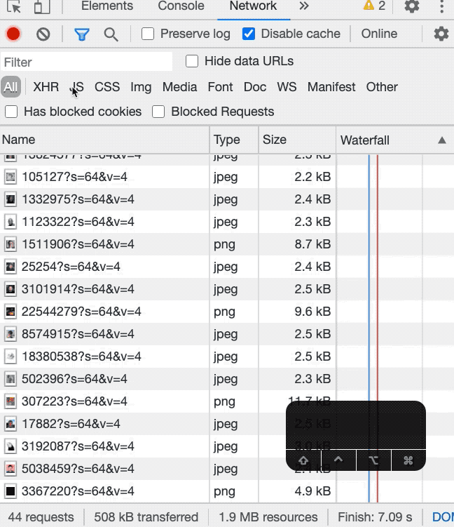The height and width of the screenshot is (527, 454).
Task: Clear the network log
Action: 43,34
